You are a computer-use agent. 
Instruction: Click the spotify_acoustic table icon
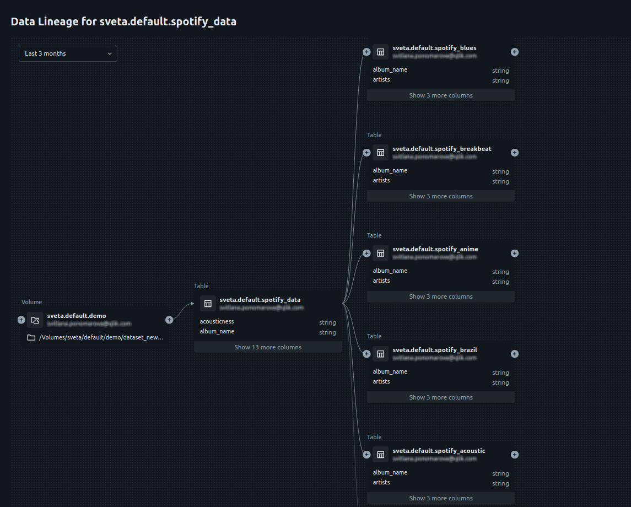click(380, 455)
